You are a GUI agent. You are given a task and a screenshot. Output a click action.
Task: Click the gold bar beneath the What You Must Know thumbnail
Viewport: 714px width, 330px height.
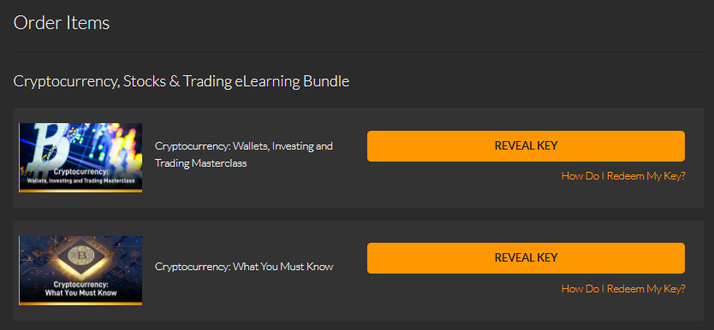(x=80, y=303)
